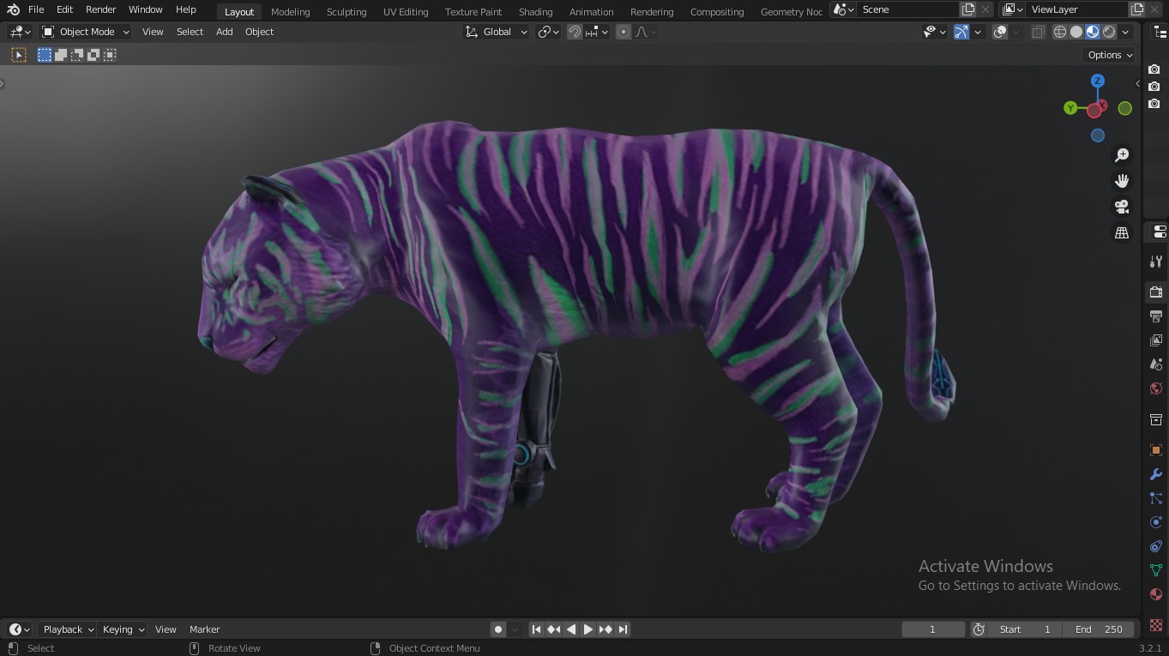The width and height of the screenshot is (1169, 656).
Task: Open the Edit menu
Action: (x=64, y=9)
